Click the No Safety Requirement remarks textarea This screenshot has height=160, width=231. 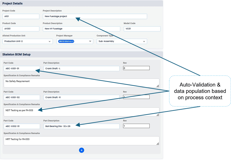click(82, 83)
